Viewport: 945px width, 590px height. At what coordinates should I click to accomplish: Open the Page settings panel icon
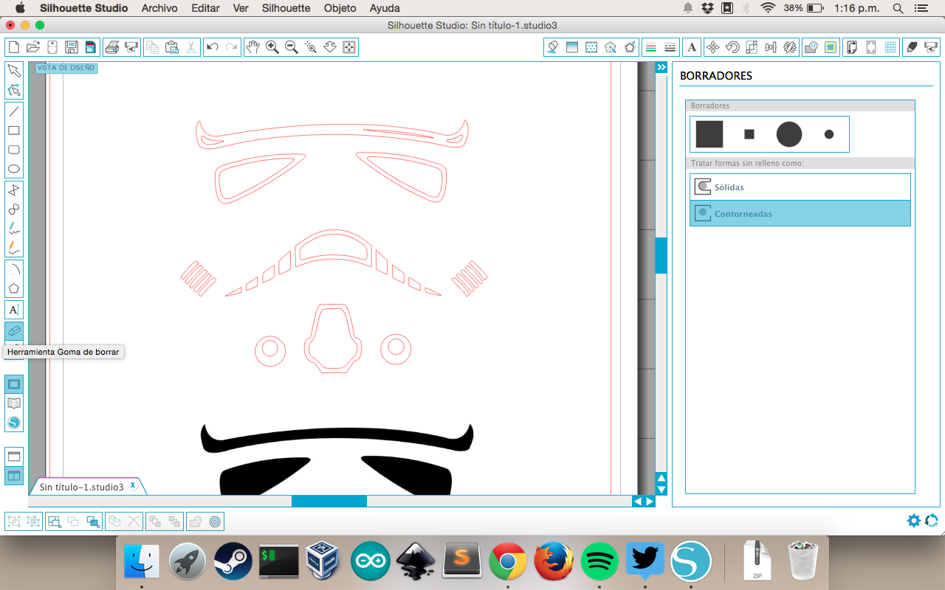click(x=851, y=47)
